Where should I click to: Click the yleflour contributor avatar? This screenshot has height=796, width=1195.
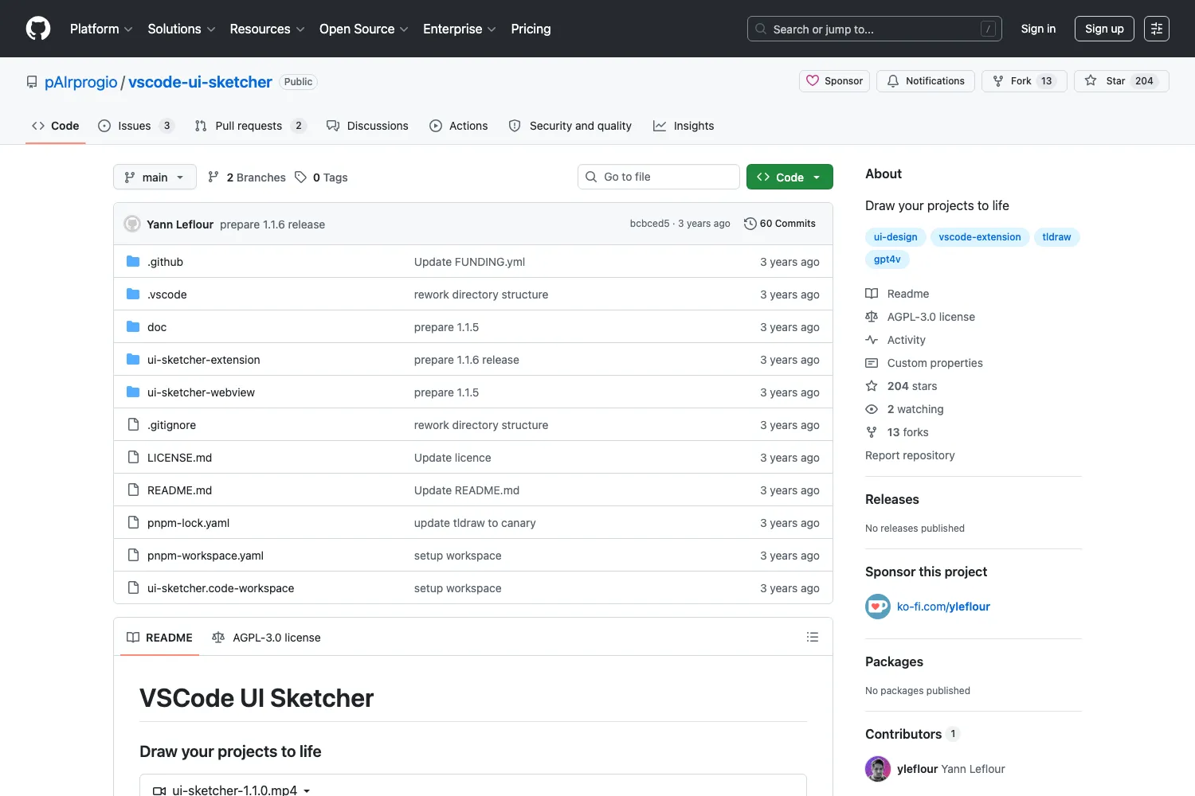point(878,769)
